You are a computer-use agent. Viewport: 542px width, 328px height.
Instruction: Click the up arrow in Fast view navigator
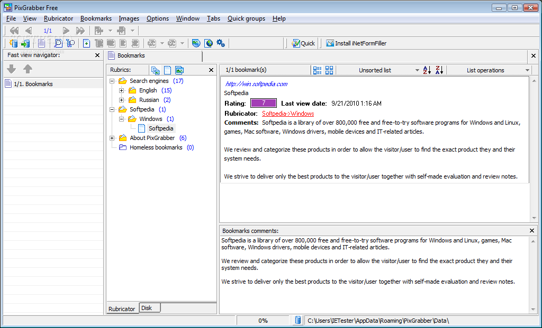tap(28, 69)
